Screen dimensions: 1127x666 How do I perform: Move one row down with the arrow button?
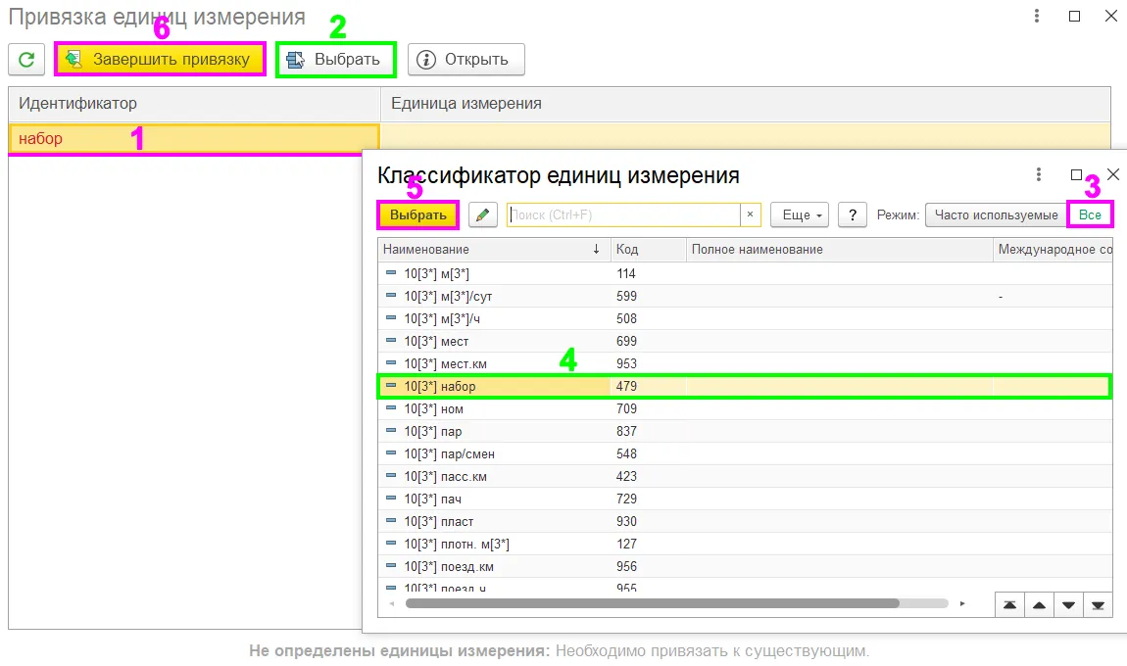1069,605
